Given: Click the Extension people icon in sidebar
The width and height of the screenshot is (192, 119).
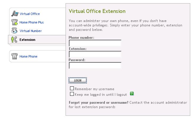Looking at the screenshot, I should click(14, 40).
